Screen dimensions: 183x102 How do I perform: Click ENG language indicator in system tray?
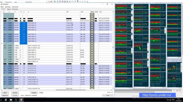pos(173,100)
